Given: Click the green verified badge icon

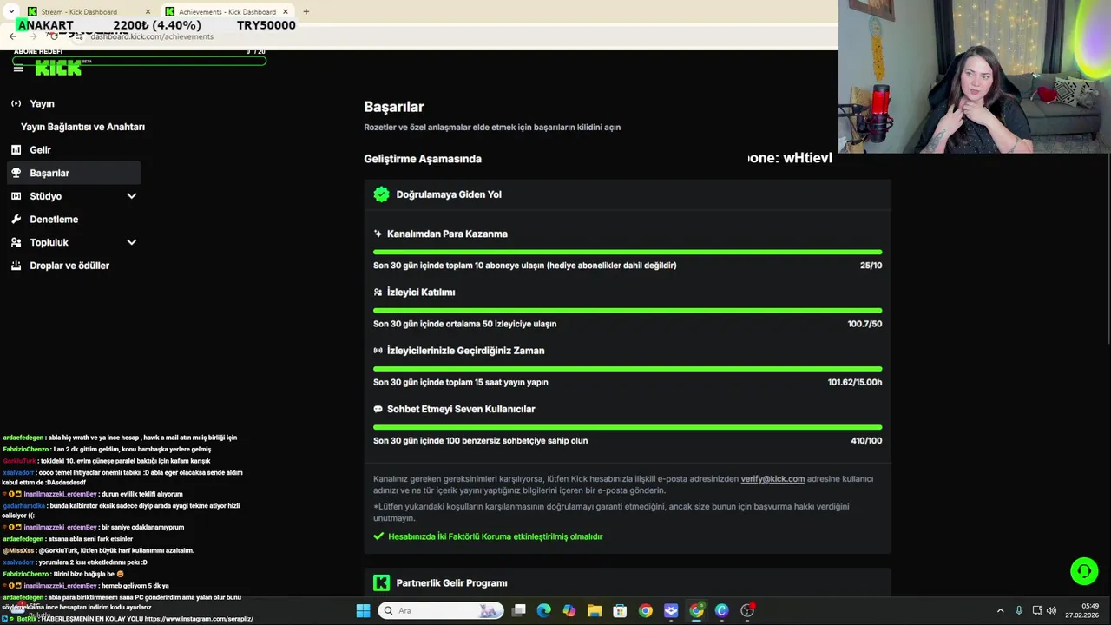Looking at the screenshot, I should point(381,194).
